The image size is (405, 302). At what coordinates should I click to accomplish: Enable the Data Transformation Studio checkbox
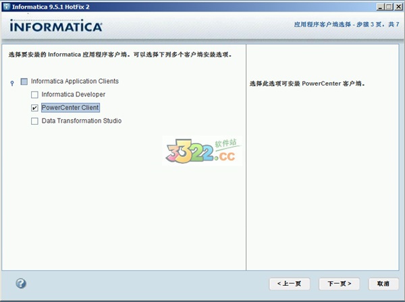tap(34, 121)
